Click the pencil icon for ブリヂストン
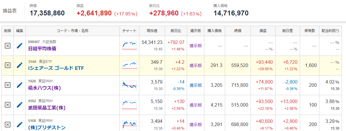 coord(20,124)
